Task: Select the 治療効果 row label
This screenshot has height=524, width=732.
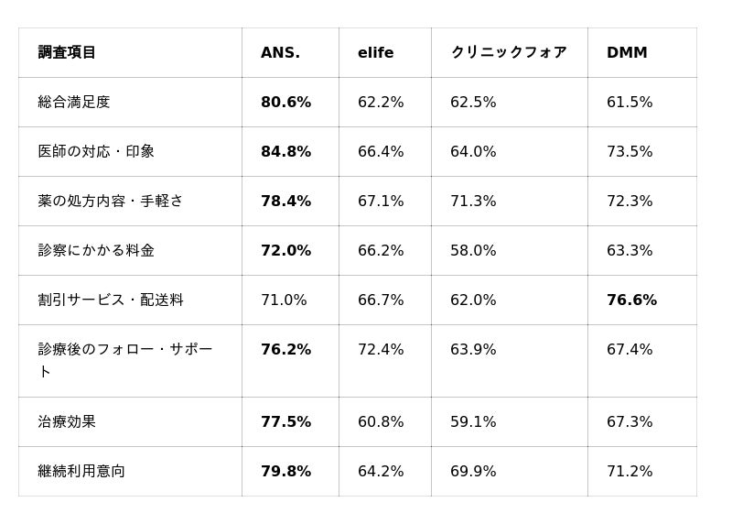Action: 67,422
